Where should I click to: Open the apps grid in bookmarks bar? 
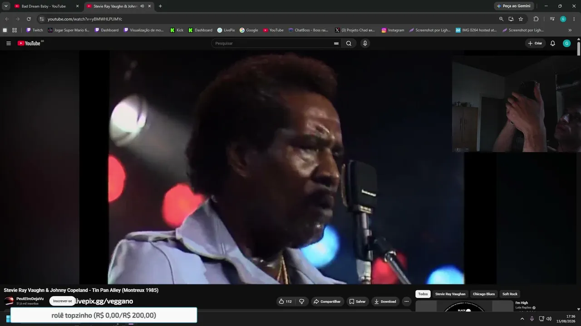click(15, 30)
